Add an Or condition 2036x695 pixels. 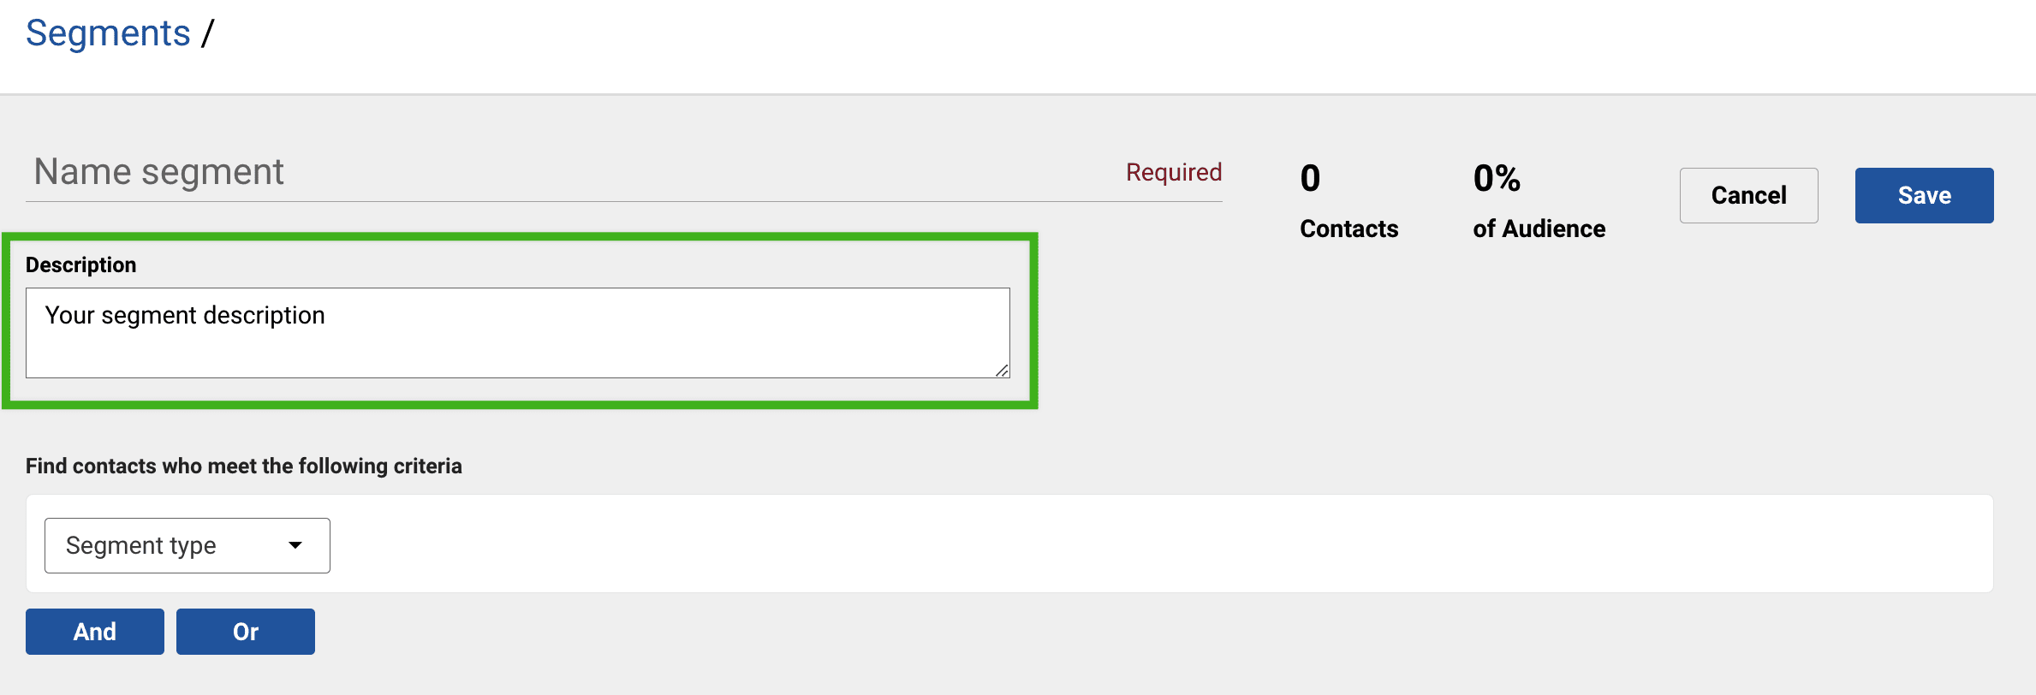click(x=245, y=632)
